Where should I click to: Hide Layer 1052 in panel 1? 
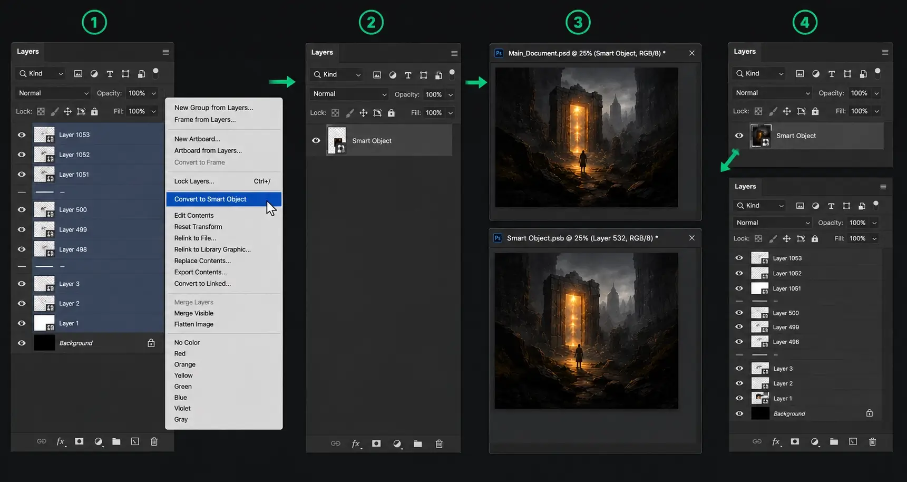(22, 155)
